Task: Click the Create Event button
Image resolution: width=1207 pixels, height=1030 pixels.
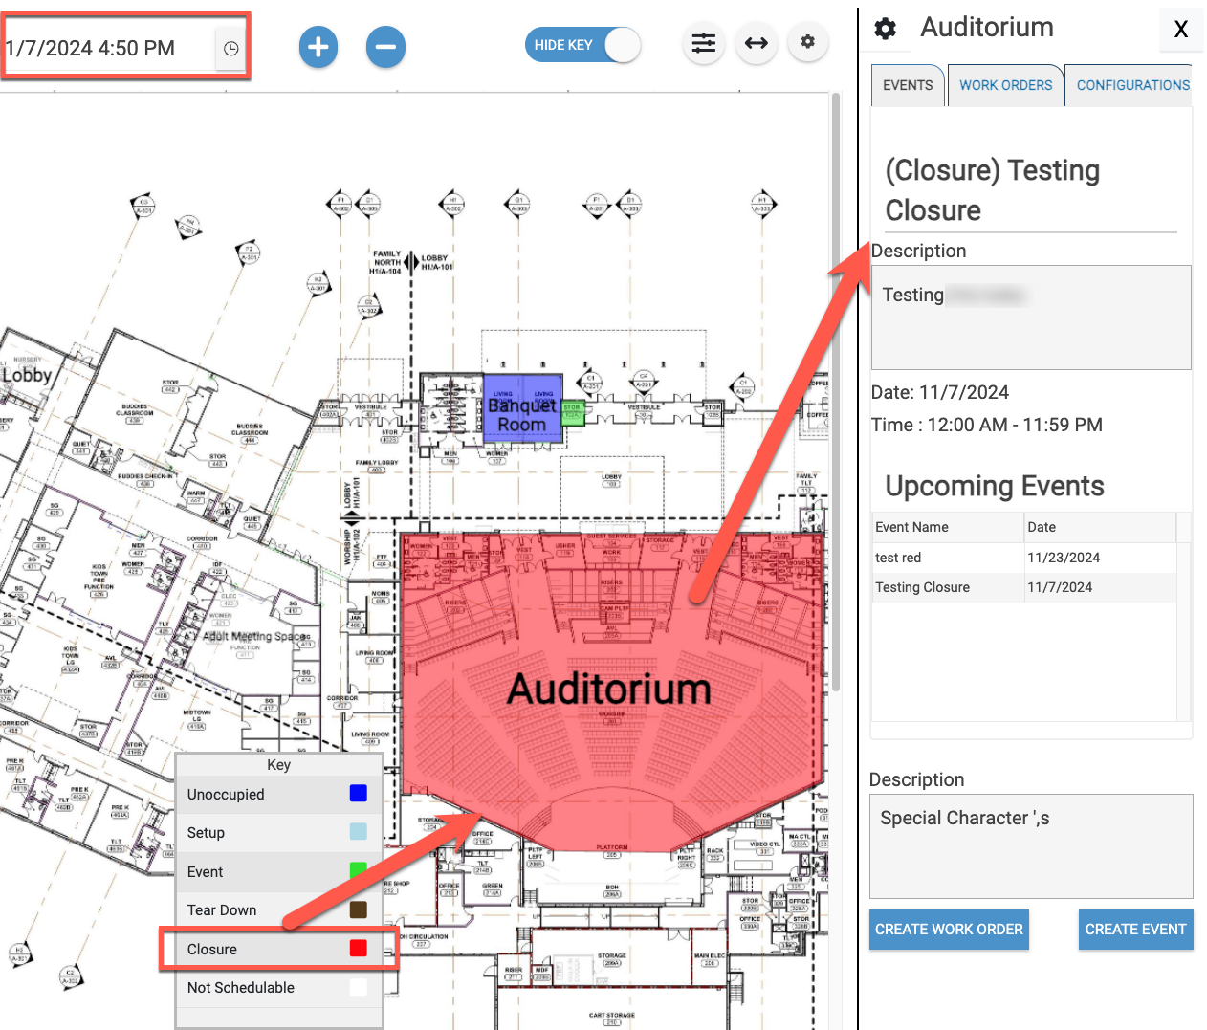Action: (x=1135, y=930)
